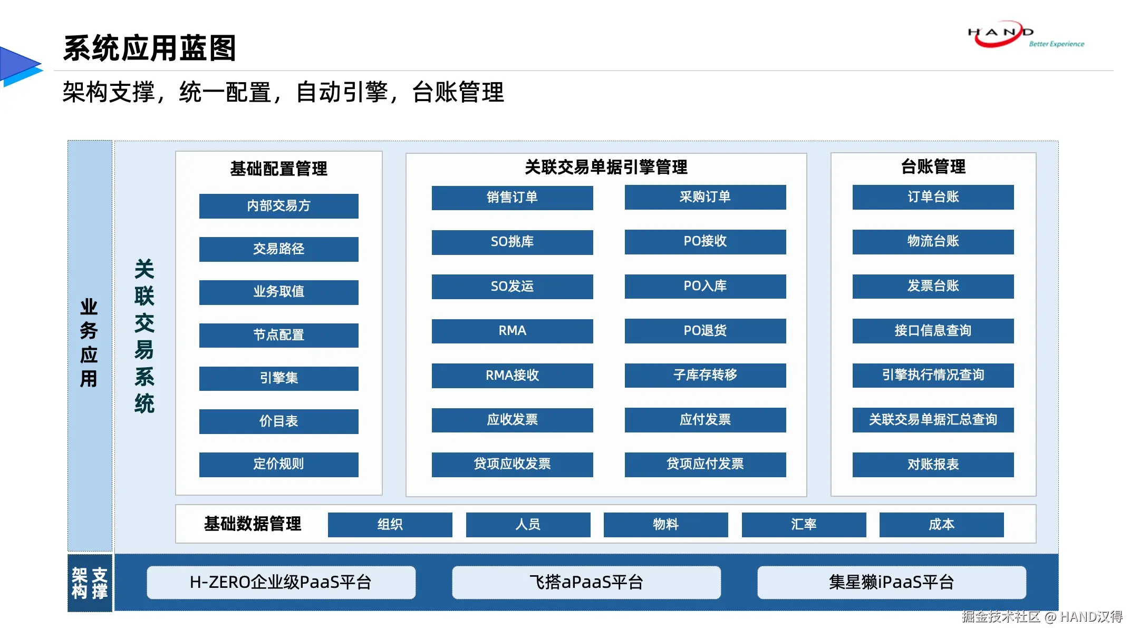Click the H-ZERO企业级PaaS平台 box
This screenshot has height=640, width=1139.
(x=281, y=583)
